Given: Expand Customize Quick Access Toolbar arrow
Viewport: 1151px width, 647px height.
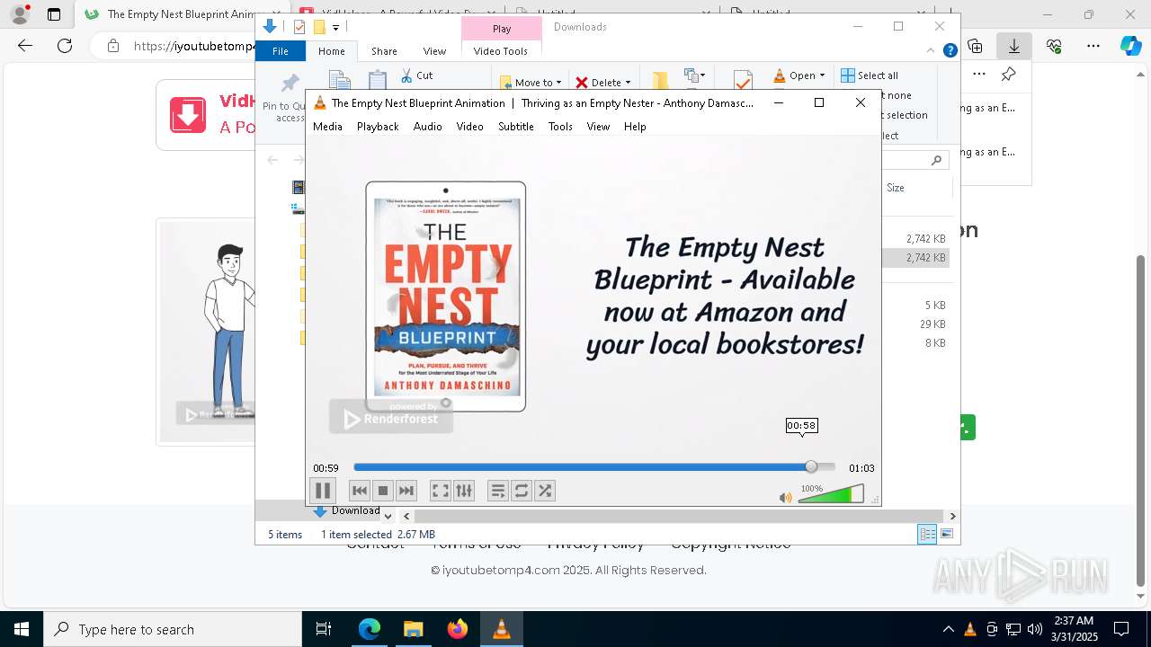Looking at the screenshot, I should 335,27.
